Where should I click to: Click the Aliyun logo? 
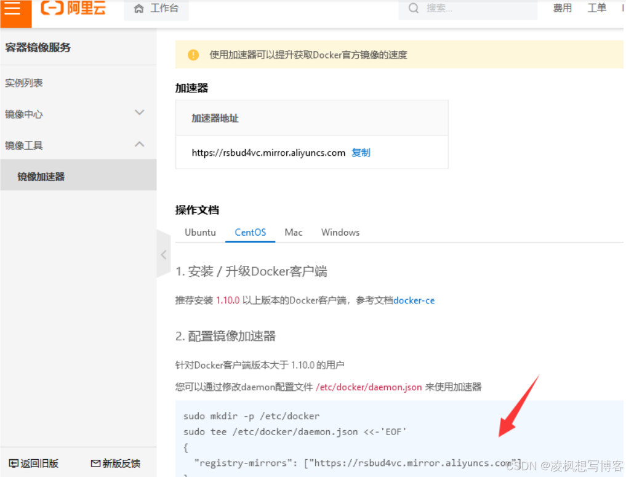73,8
